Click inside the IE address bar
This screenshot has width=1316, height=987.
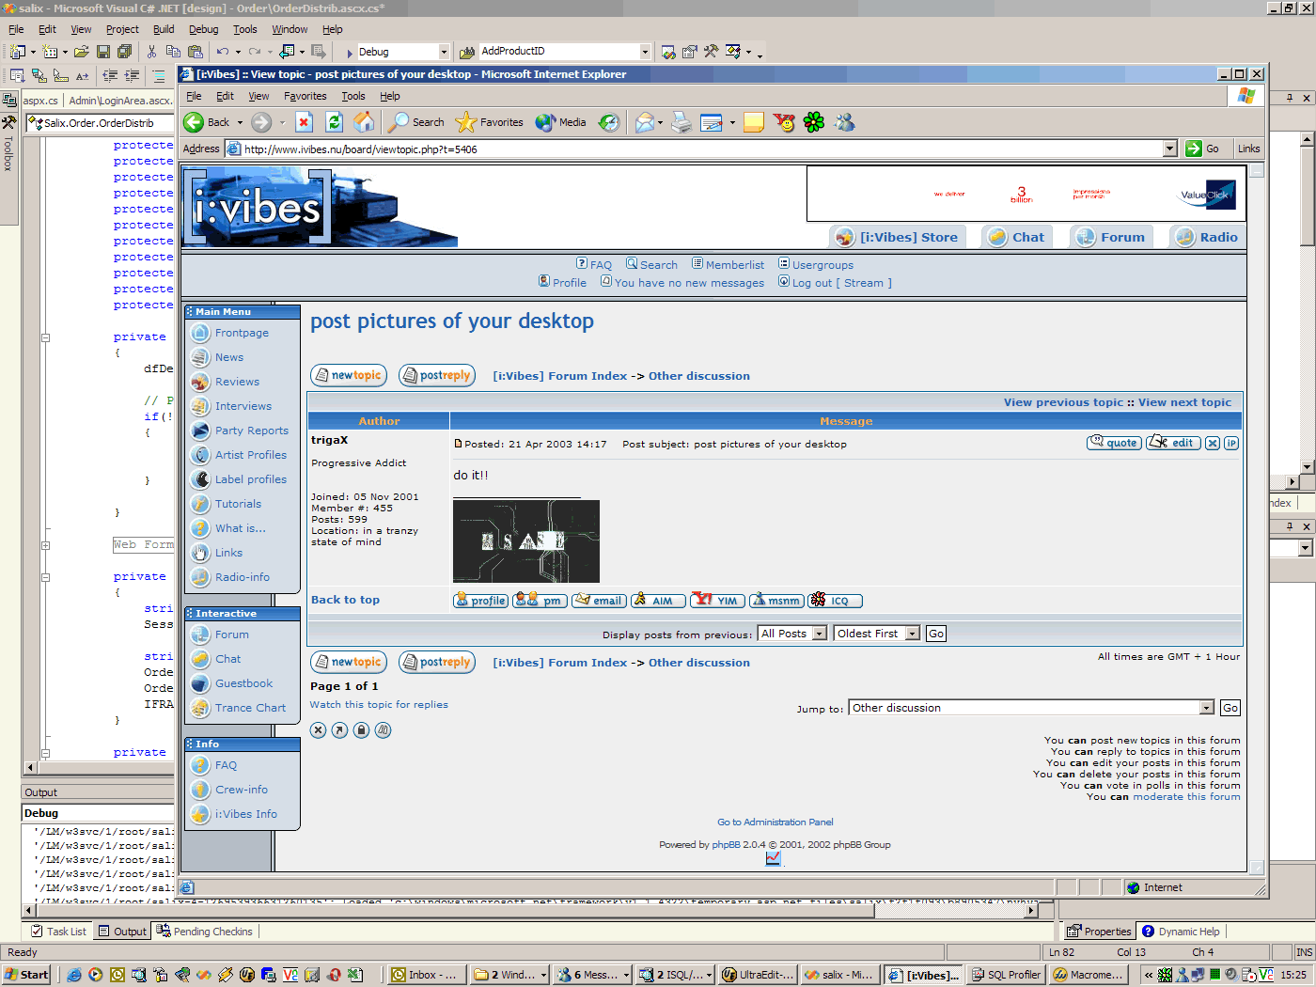coord(696,149)
